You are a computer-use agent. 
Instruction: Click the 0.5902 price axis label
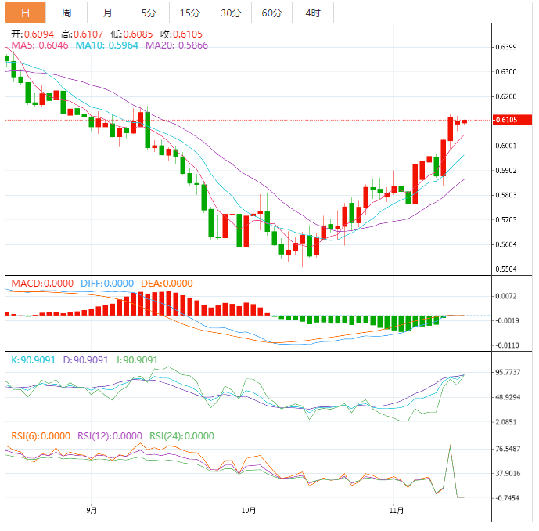(505, 171)
